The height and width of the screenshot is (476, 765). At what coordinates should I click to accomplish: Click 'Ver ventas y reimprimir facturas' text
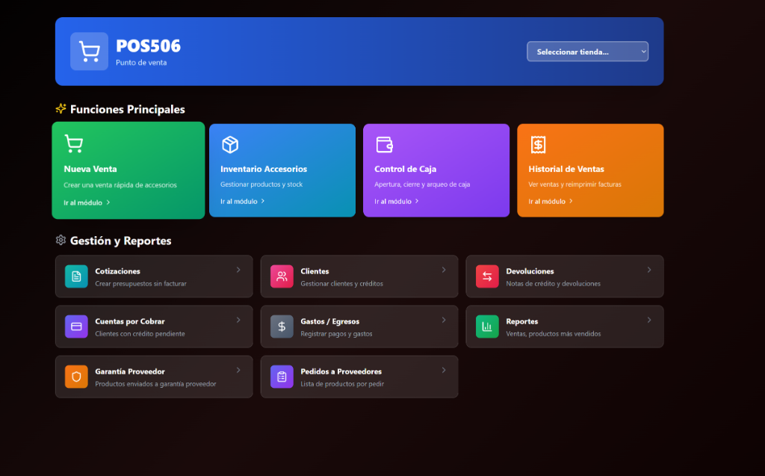pyautogui.click(x=574, y=184)
